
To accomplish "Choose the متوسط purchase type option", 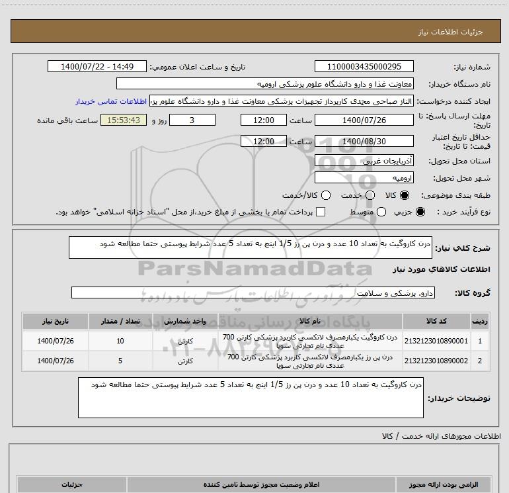I will point(381,212).
